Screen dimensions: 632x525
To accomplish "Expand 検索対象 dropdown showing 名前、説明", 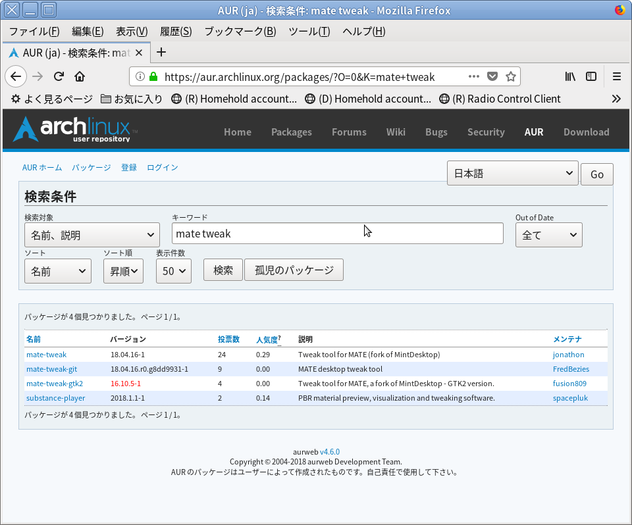I will pyautogui.click(x=92, y=235).
